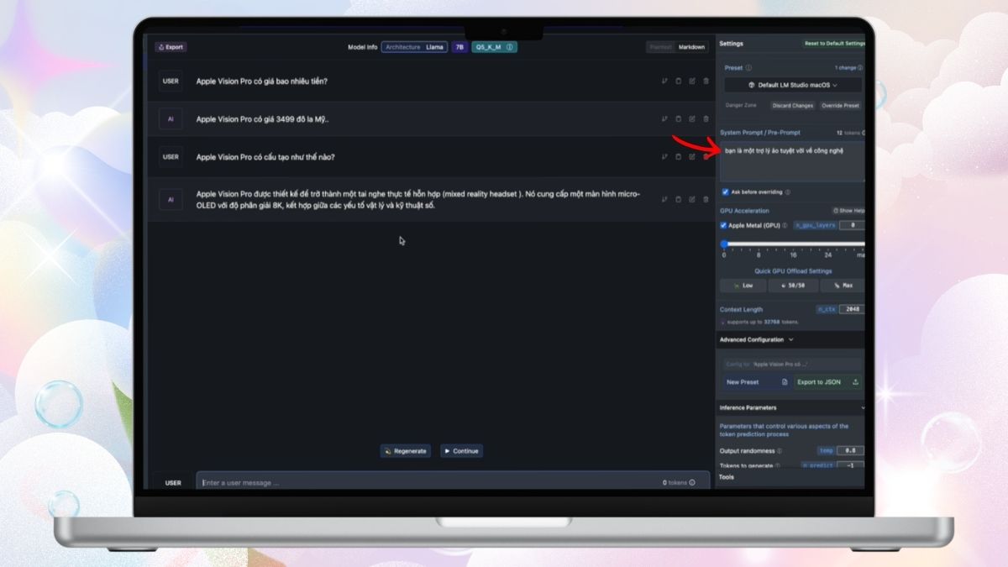Copy the 'mixed reality headset' AI reply
The width and height of the screenshot is (1008, 567).
678,200
